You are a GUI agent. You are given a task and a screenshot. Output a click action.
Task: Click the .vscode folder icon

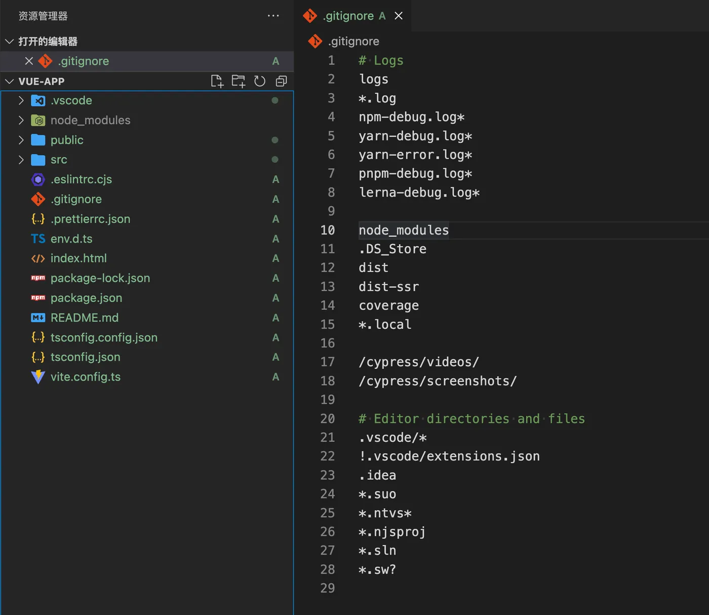pyautogui.click(x=38, y=100)
